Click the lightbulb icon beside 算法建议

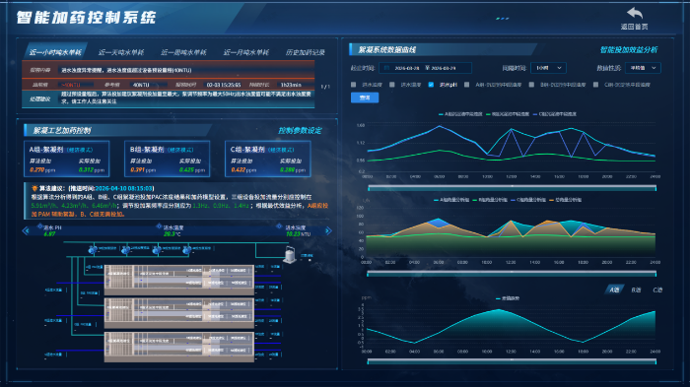pyautogui.click(x=34, y=188)
